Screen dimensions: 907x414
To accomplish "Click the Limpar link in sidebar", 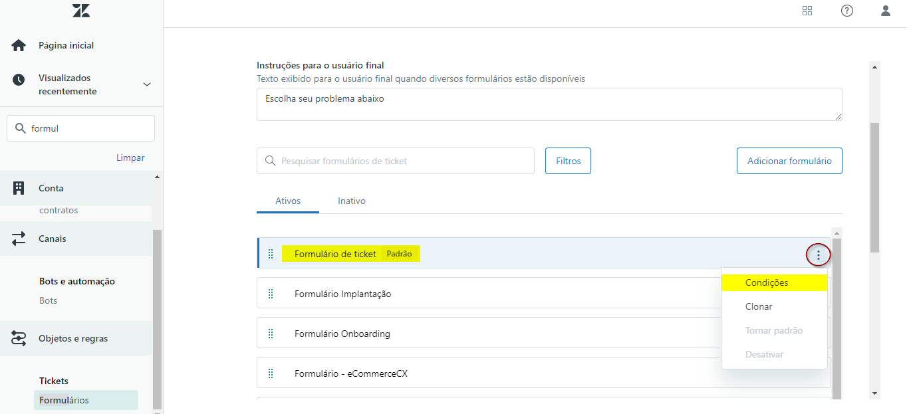I will pyautogui.click(x=130, y=157).
